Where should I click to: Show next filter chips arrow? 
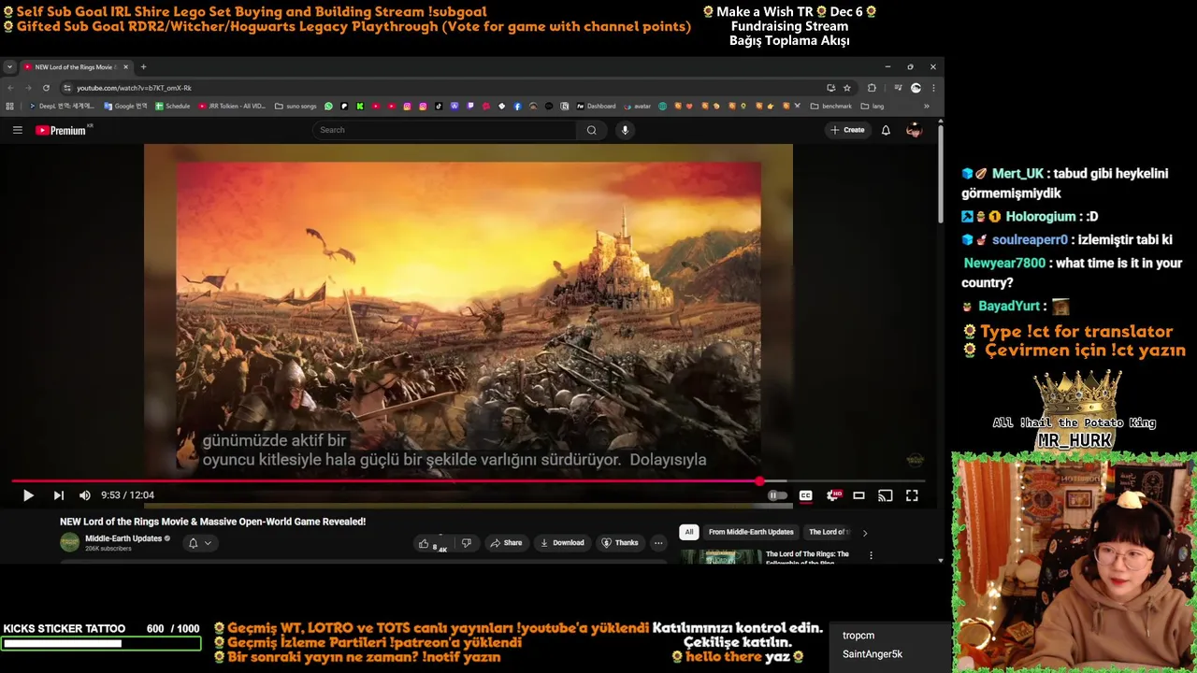click(x=864, y=533)
